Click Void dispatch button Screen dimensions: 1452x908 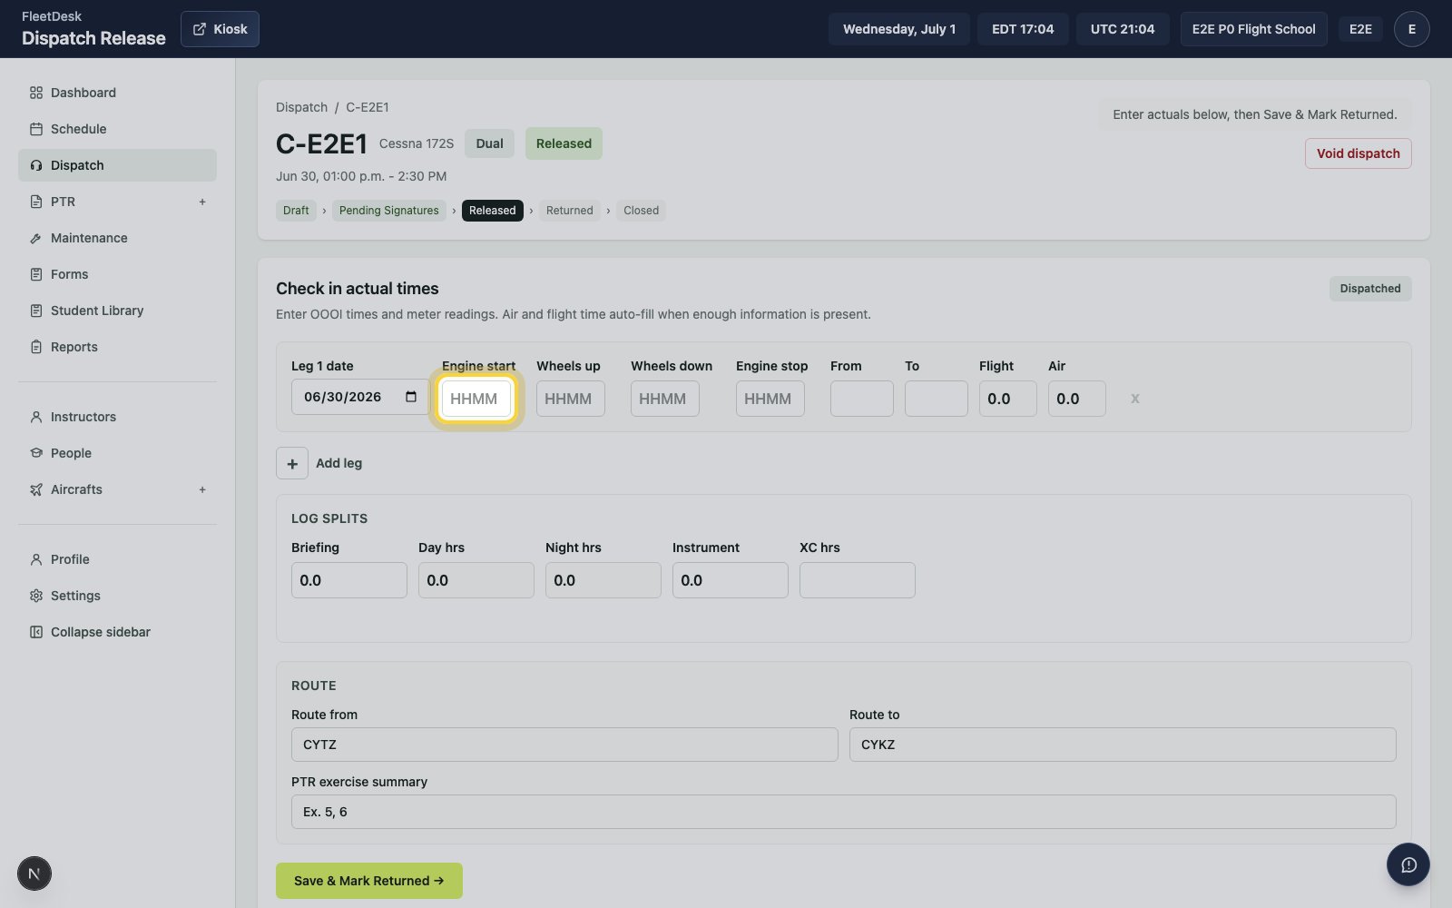click(1358, 153)
